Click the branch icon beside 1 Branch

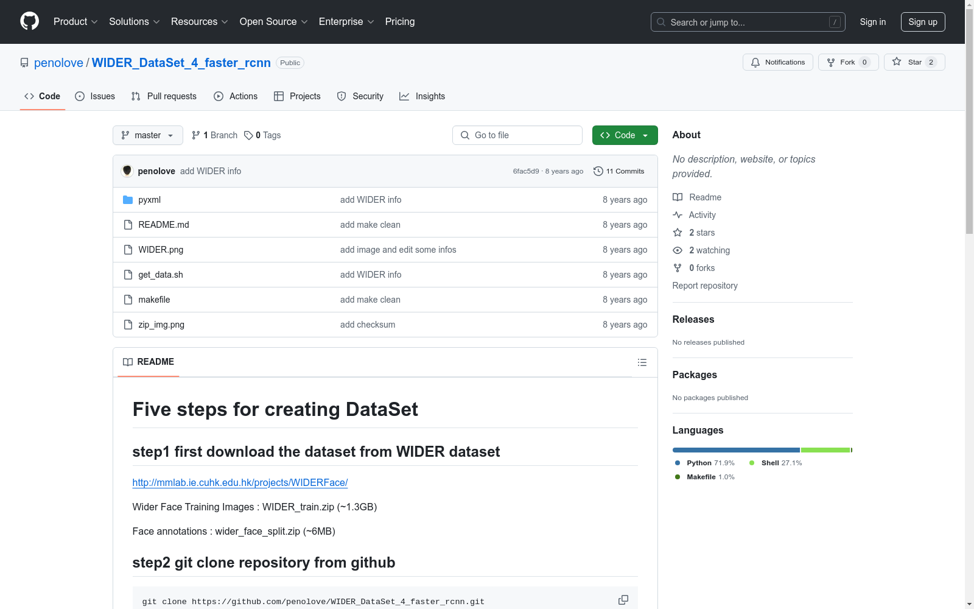196,135
